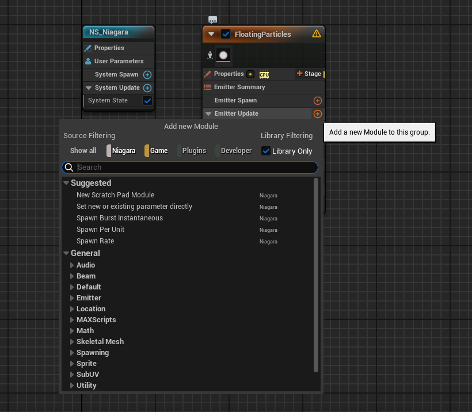
Task: Expand the MAXScripts module category
Action: click(72, 320)
